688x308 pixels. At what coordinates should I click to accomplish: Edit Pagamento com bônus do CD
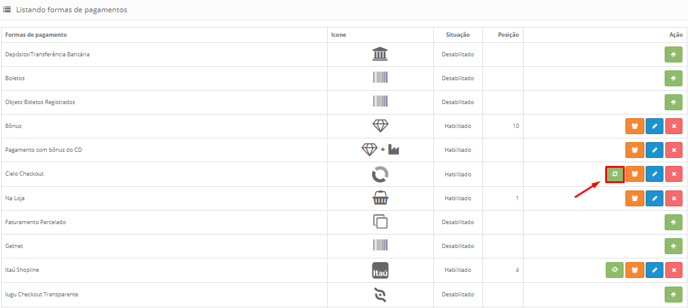[654, 150]
